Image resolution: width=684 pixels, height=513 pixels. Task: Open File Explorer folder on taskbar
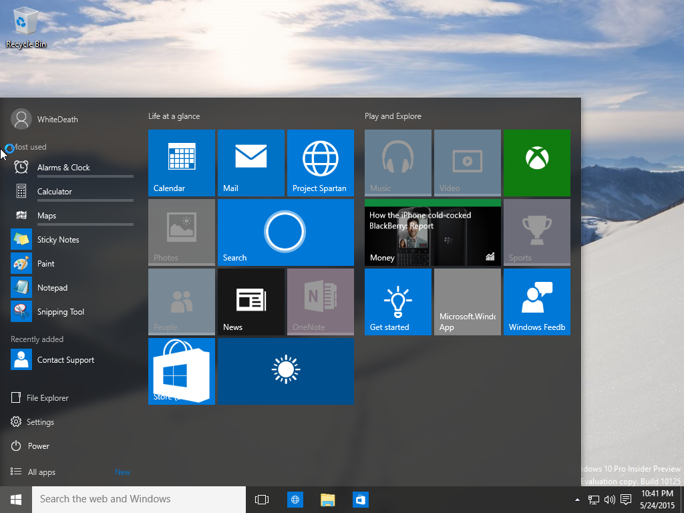click(x=327, y=500)
